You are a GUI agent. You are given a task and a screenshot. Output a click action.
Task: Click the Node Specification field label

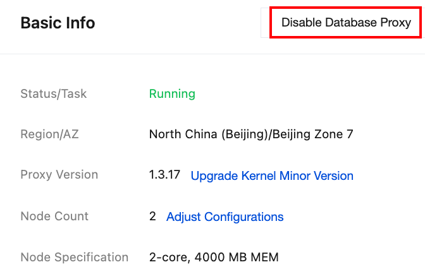point(75,258)
